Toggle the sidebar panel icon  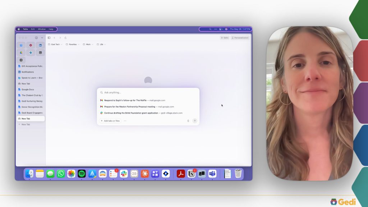click(x=49, y=38)
